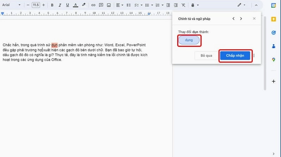Insert an image
The image size is (281, 157).
pyautogui.click(x=109, y=5)
